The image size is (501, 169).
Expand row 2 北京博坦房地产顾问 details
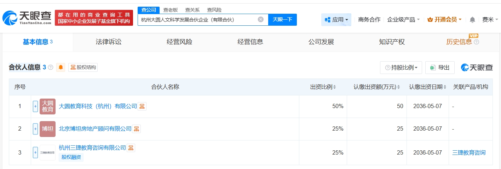tap(35, 129)
